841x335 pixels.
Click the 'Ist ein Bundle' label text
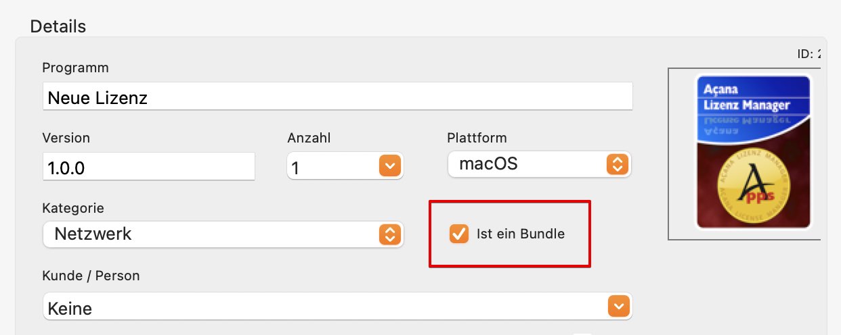521,234
